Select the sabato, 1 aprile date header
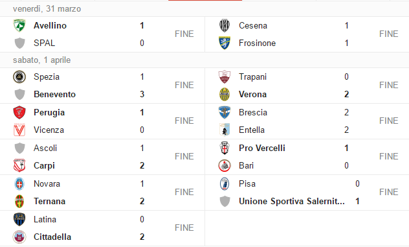The height and width of the screenshot is (247, 409). (x=41, y=60)
